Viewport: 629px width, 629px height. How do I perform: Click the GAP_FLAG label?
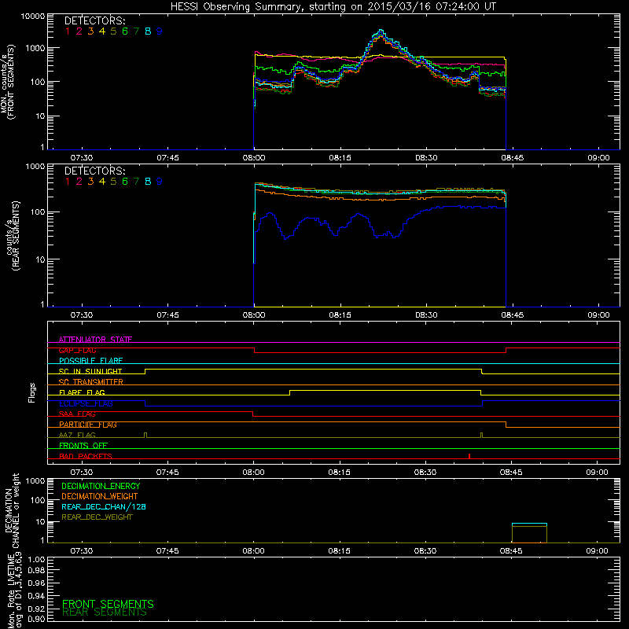pyautogui.click(x=77, y=350)
